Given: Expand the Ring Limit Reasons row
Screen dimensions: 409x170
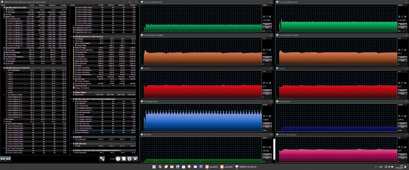Looking at the screenshot, I should tap(73, 133).
